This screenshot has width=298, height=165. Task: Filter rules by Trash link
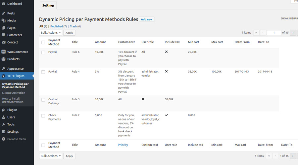(x=73, y=26)
